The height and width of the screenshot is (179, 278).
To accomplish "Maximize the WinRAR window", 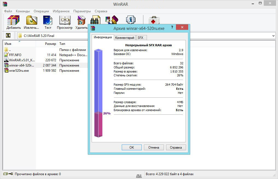I will (260, 3).
